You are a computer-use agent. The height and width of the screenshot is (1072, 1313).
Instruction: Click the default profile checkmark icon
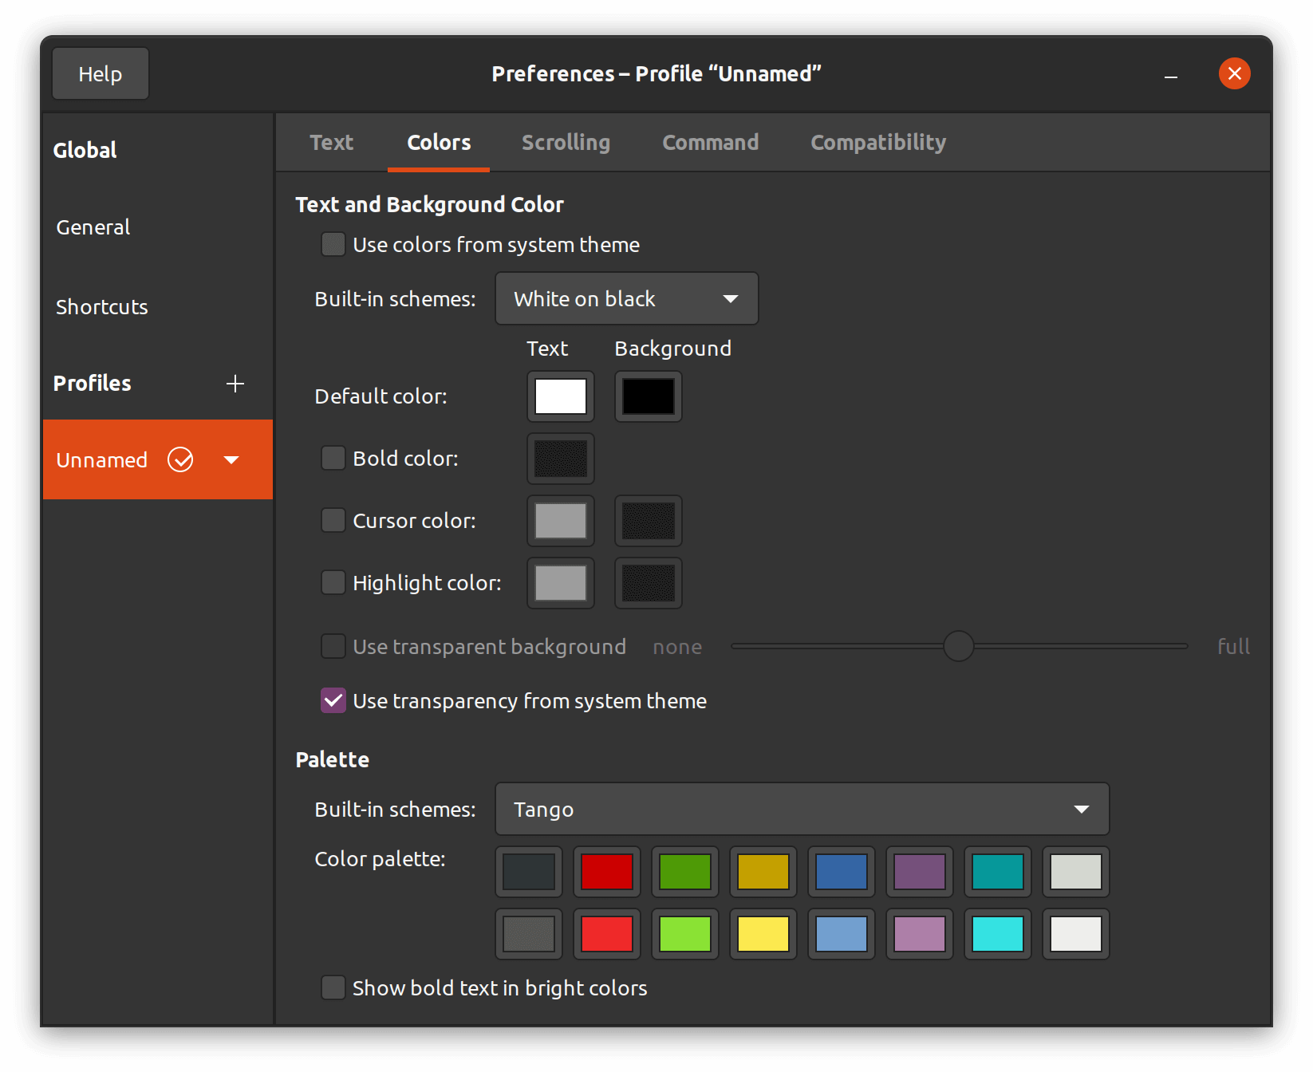(x=180, y=459)
